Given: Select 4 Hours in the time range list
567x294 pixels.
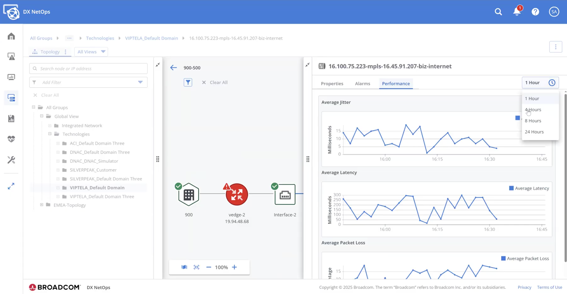Looking at the screenshot, I should coord(533,109).
